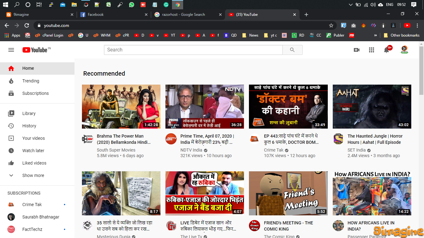This screenshot has width=424, height=238.
Task: Switch to the Facebook tab
Action: 114,15
